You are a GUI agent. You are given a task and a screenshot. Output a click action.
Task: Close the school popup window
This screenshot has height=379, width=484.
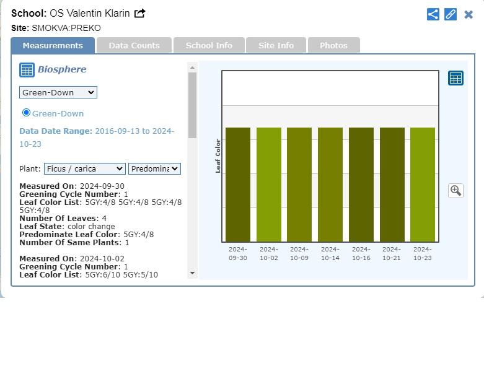point(469,14)
